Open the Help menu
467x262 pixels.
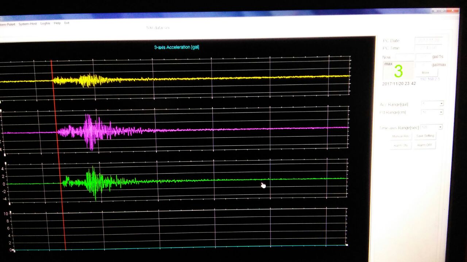[x=57, y=23]
